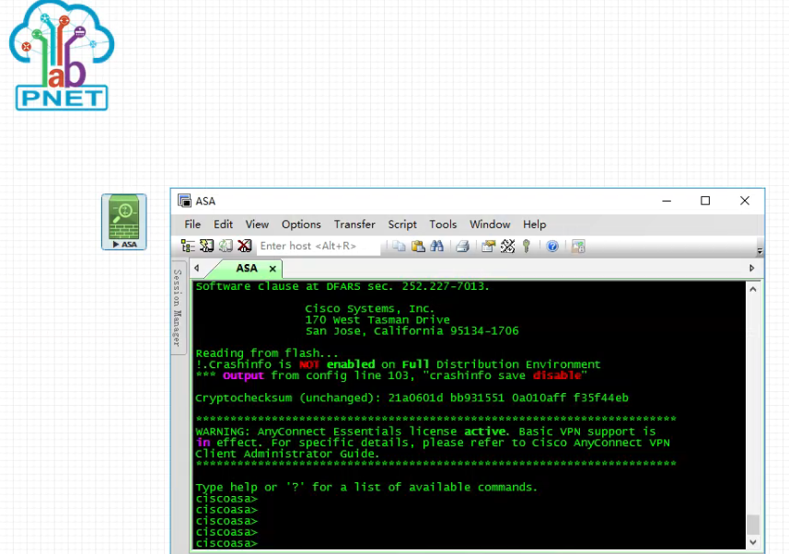The width and height of the screenshot is (789, 554).
Task: Click the ASA window's title bar icon
Action: [x=185, y=201]
